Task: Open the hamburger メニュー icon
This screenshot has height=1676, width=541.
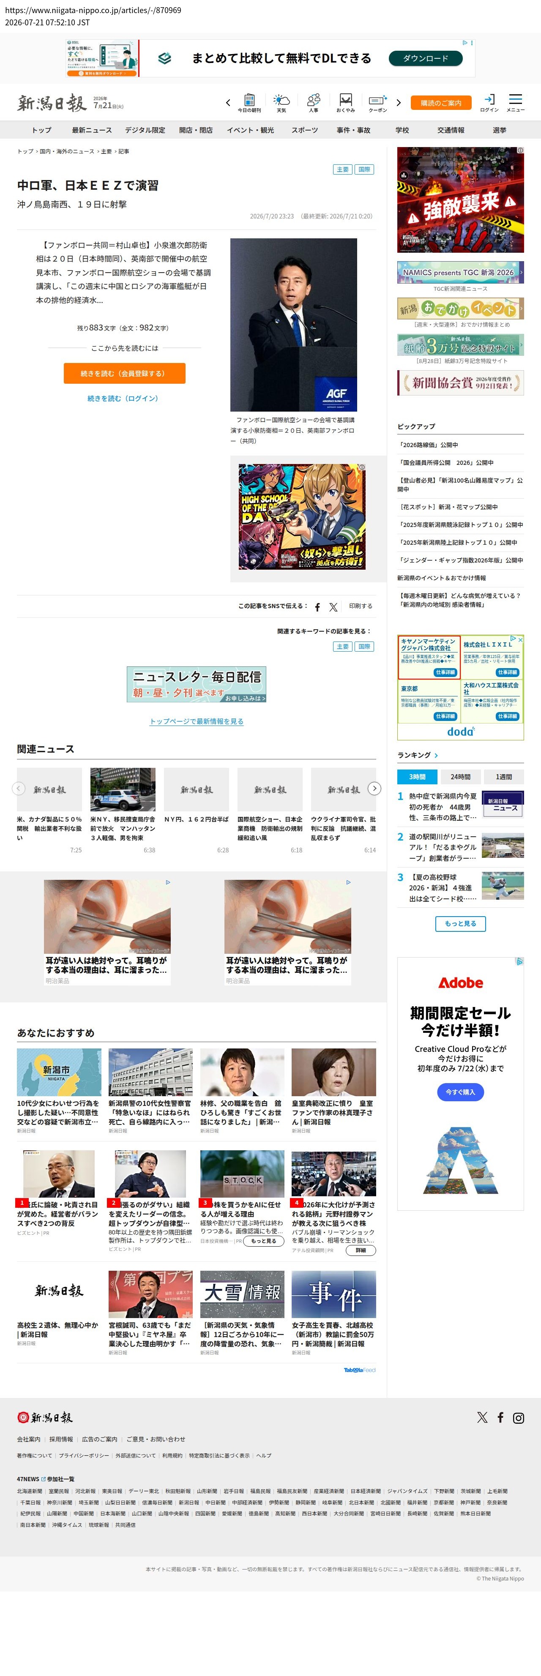Action: [x=516, y=103]
